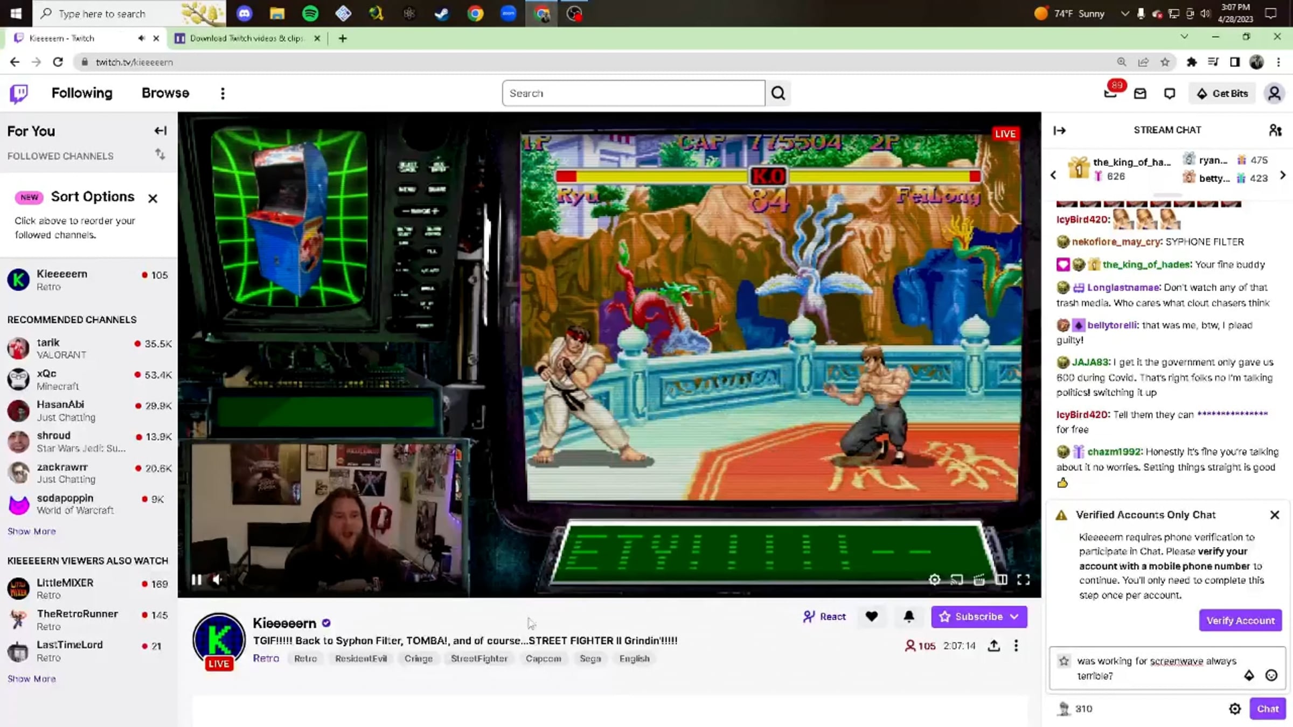Close Verified Accounts Only Chat notice
1293x727 pixels.
1274,515
